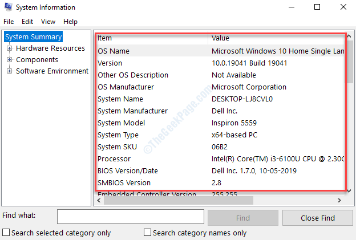This screenshot has height=240, width=356.
Task: Select the OS Name row
Action: coord(220,51)
